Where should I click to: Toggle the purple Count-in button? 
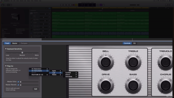(x=101, y=5)
